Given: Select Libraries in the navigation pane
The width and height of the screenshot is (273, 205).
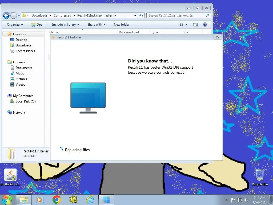Looking at the screenshot, I should pyautogui.click(x=19, y=62).
